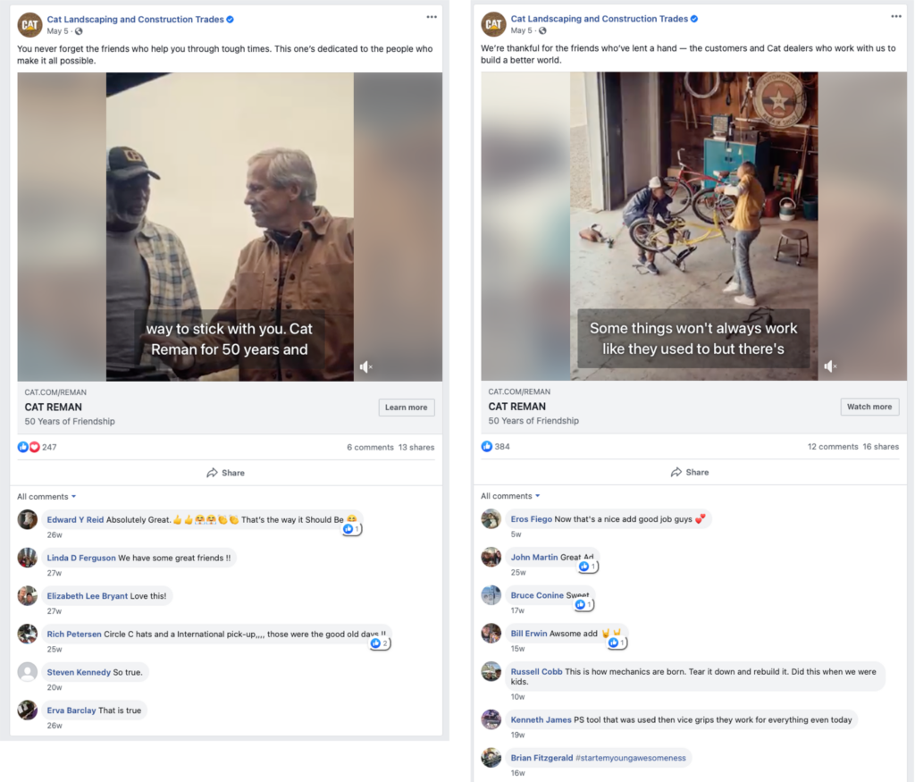This screenshot has height=782, width=915.
Task: Click the #startemyoungawesomeness hashtag
Action: coord(630,758)
